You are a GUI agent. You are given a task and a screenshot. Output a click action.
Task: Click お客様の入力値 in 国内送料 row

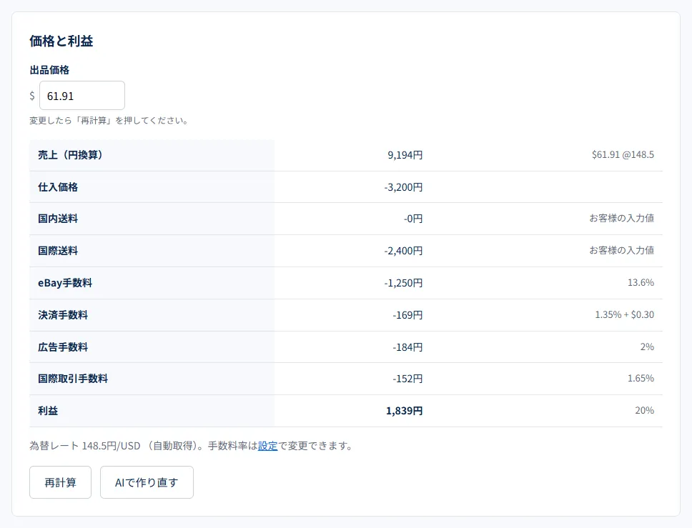[621, 218]
